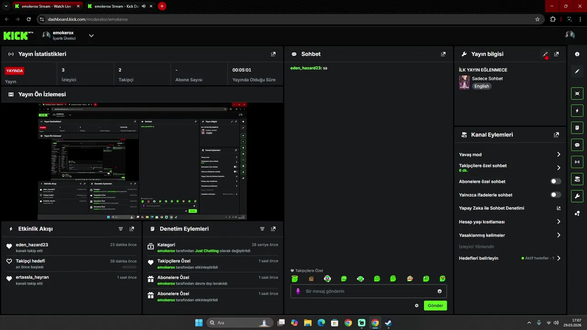Viewport: 587px width, 330px height.
Task: Open the filter icon in Denetim Eylemleri
Action: tap(262, 229)
